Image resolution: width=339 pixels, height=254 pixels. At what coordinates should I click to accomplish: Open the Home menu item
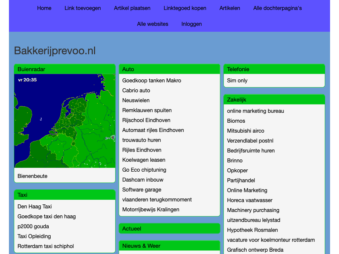[x=44, y=8]
